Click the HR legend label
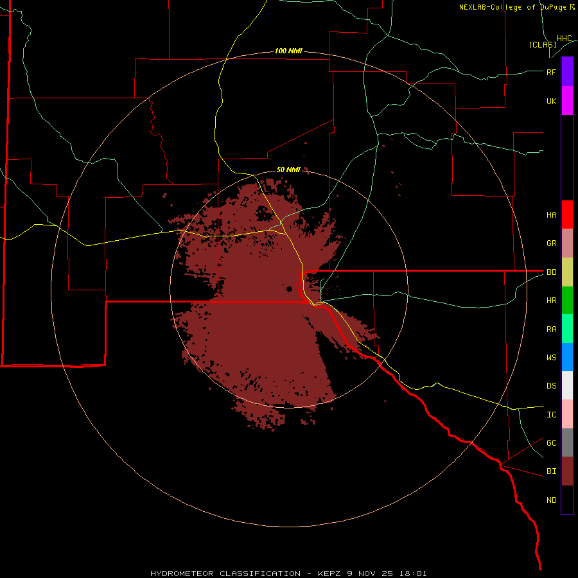Viewport: 578px width, 578px height. [551, 301]
